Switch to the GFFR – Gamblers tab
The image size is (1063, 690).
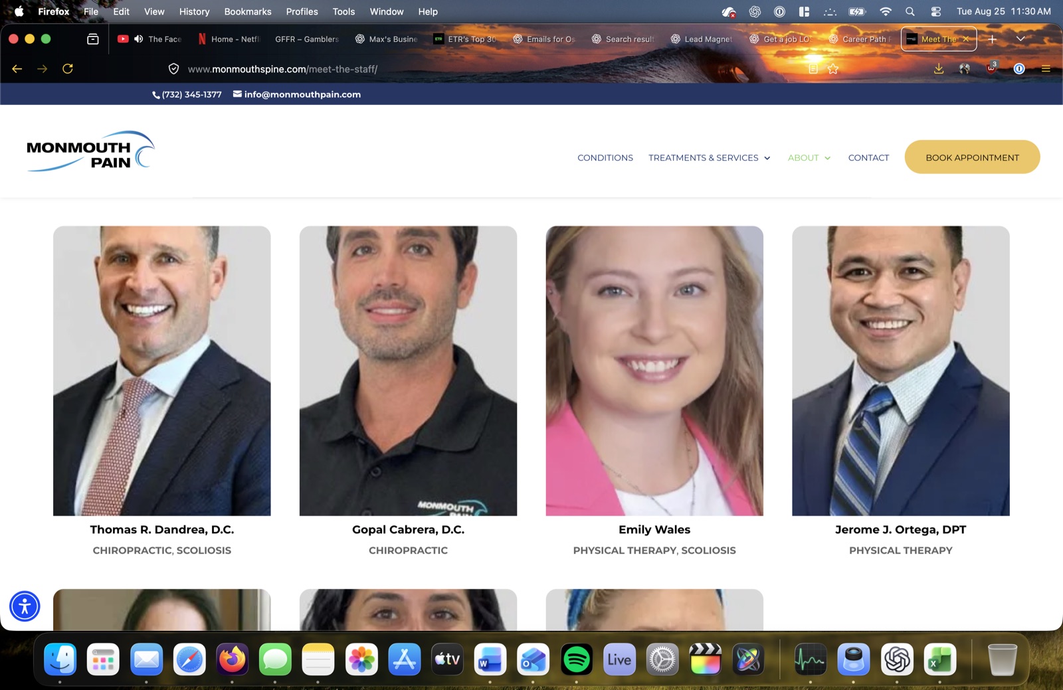[x=307, y=39]
